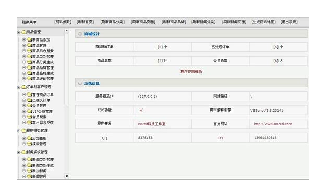Toggle minus box before 会员管理

point(24,106)
